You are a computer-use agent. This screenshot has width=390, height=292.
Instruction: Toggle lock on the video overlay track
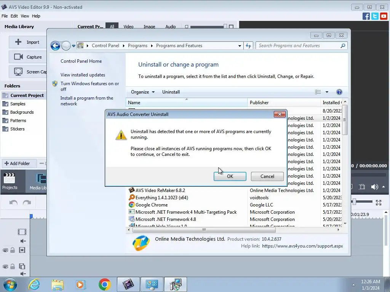[13, 267]
